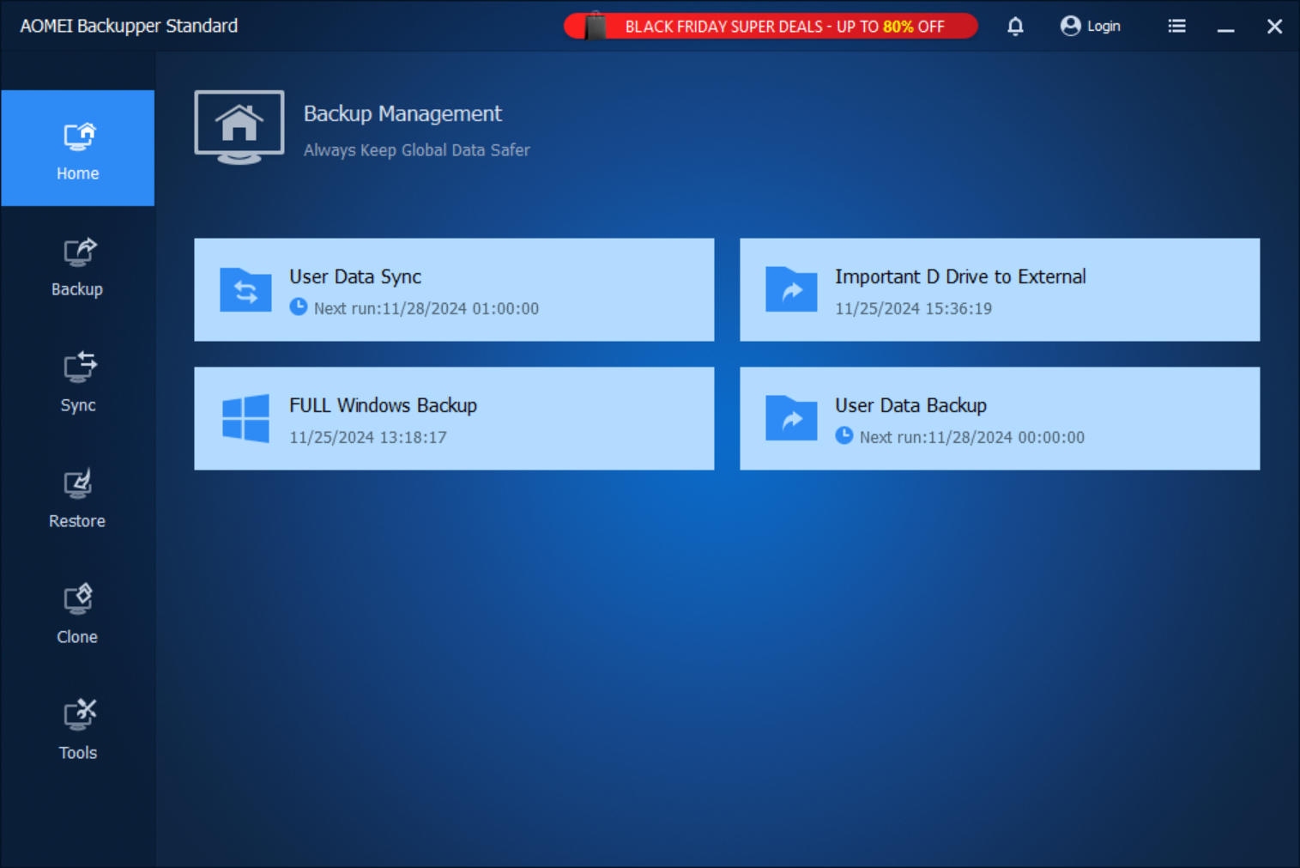
Task: Click the '11/25/2024 13:18:17' timestamp
Action: coord(367,437)
